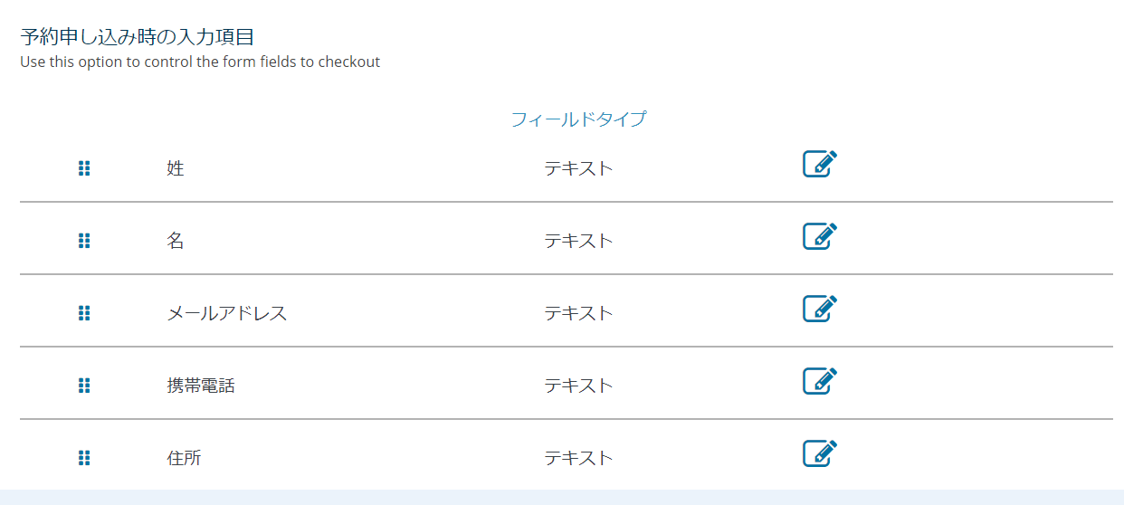Edit the 携帯電話 field settings
The width and height of the screenshot is (1124, 505).
820,381
